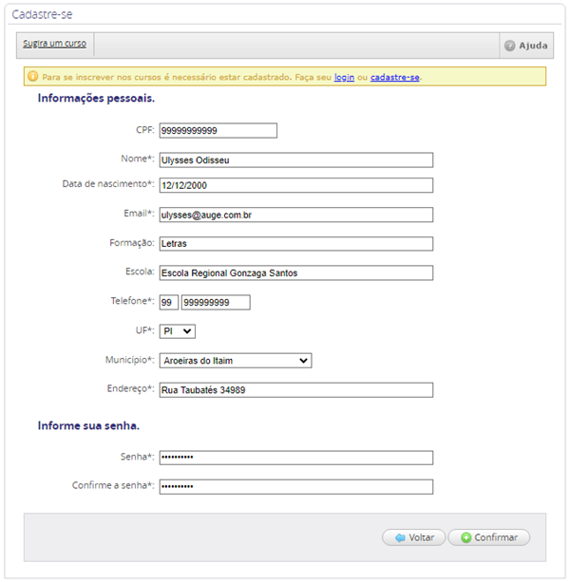Open the Sugira um curso tab
This screenshot has width=570, height=582.
[54, 44]
